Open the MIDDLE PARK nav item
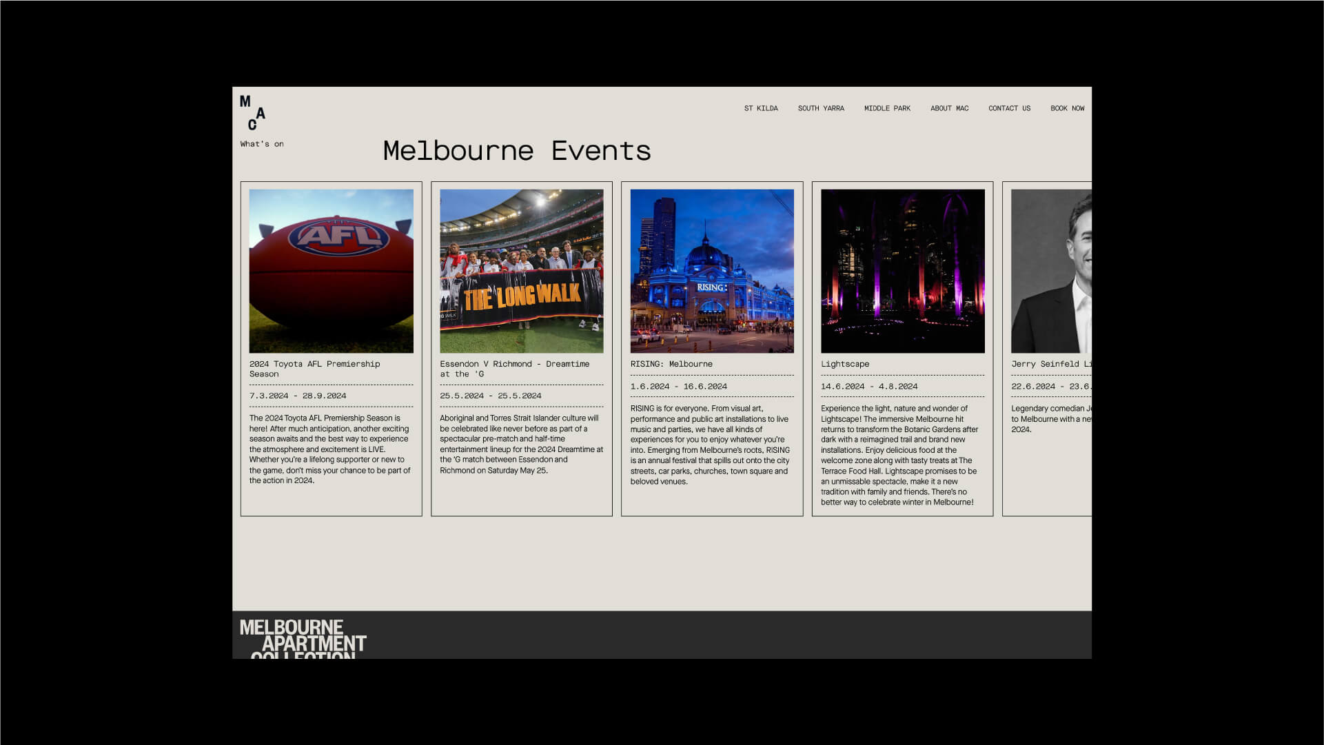 (887, 108)
